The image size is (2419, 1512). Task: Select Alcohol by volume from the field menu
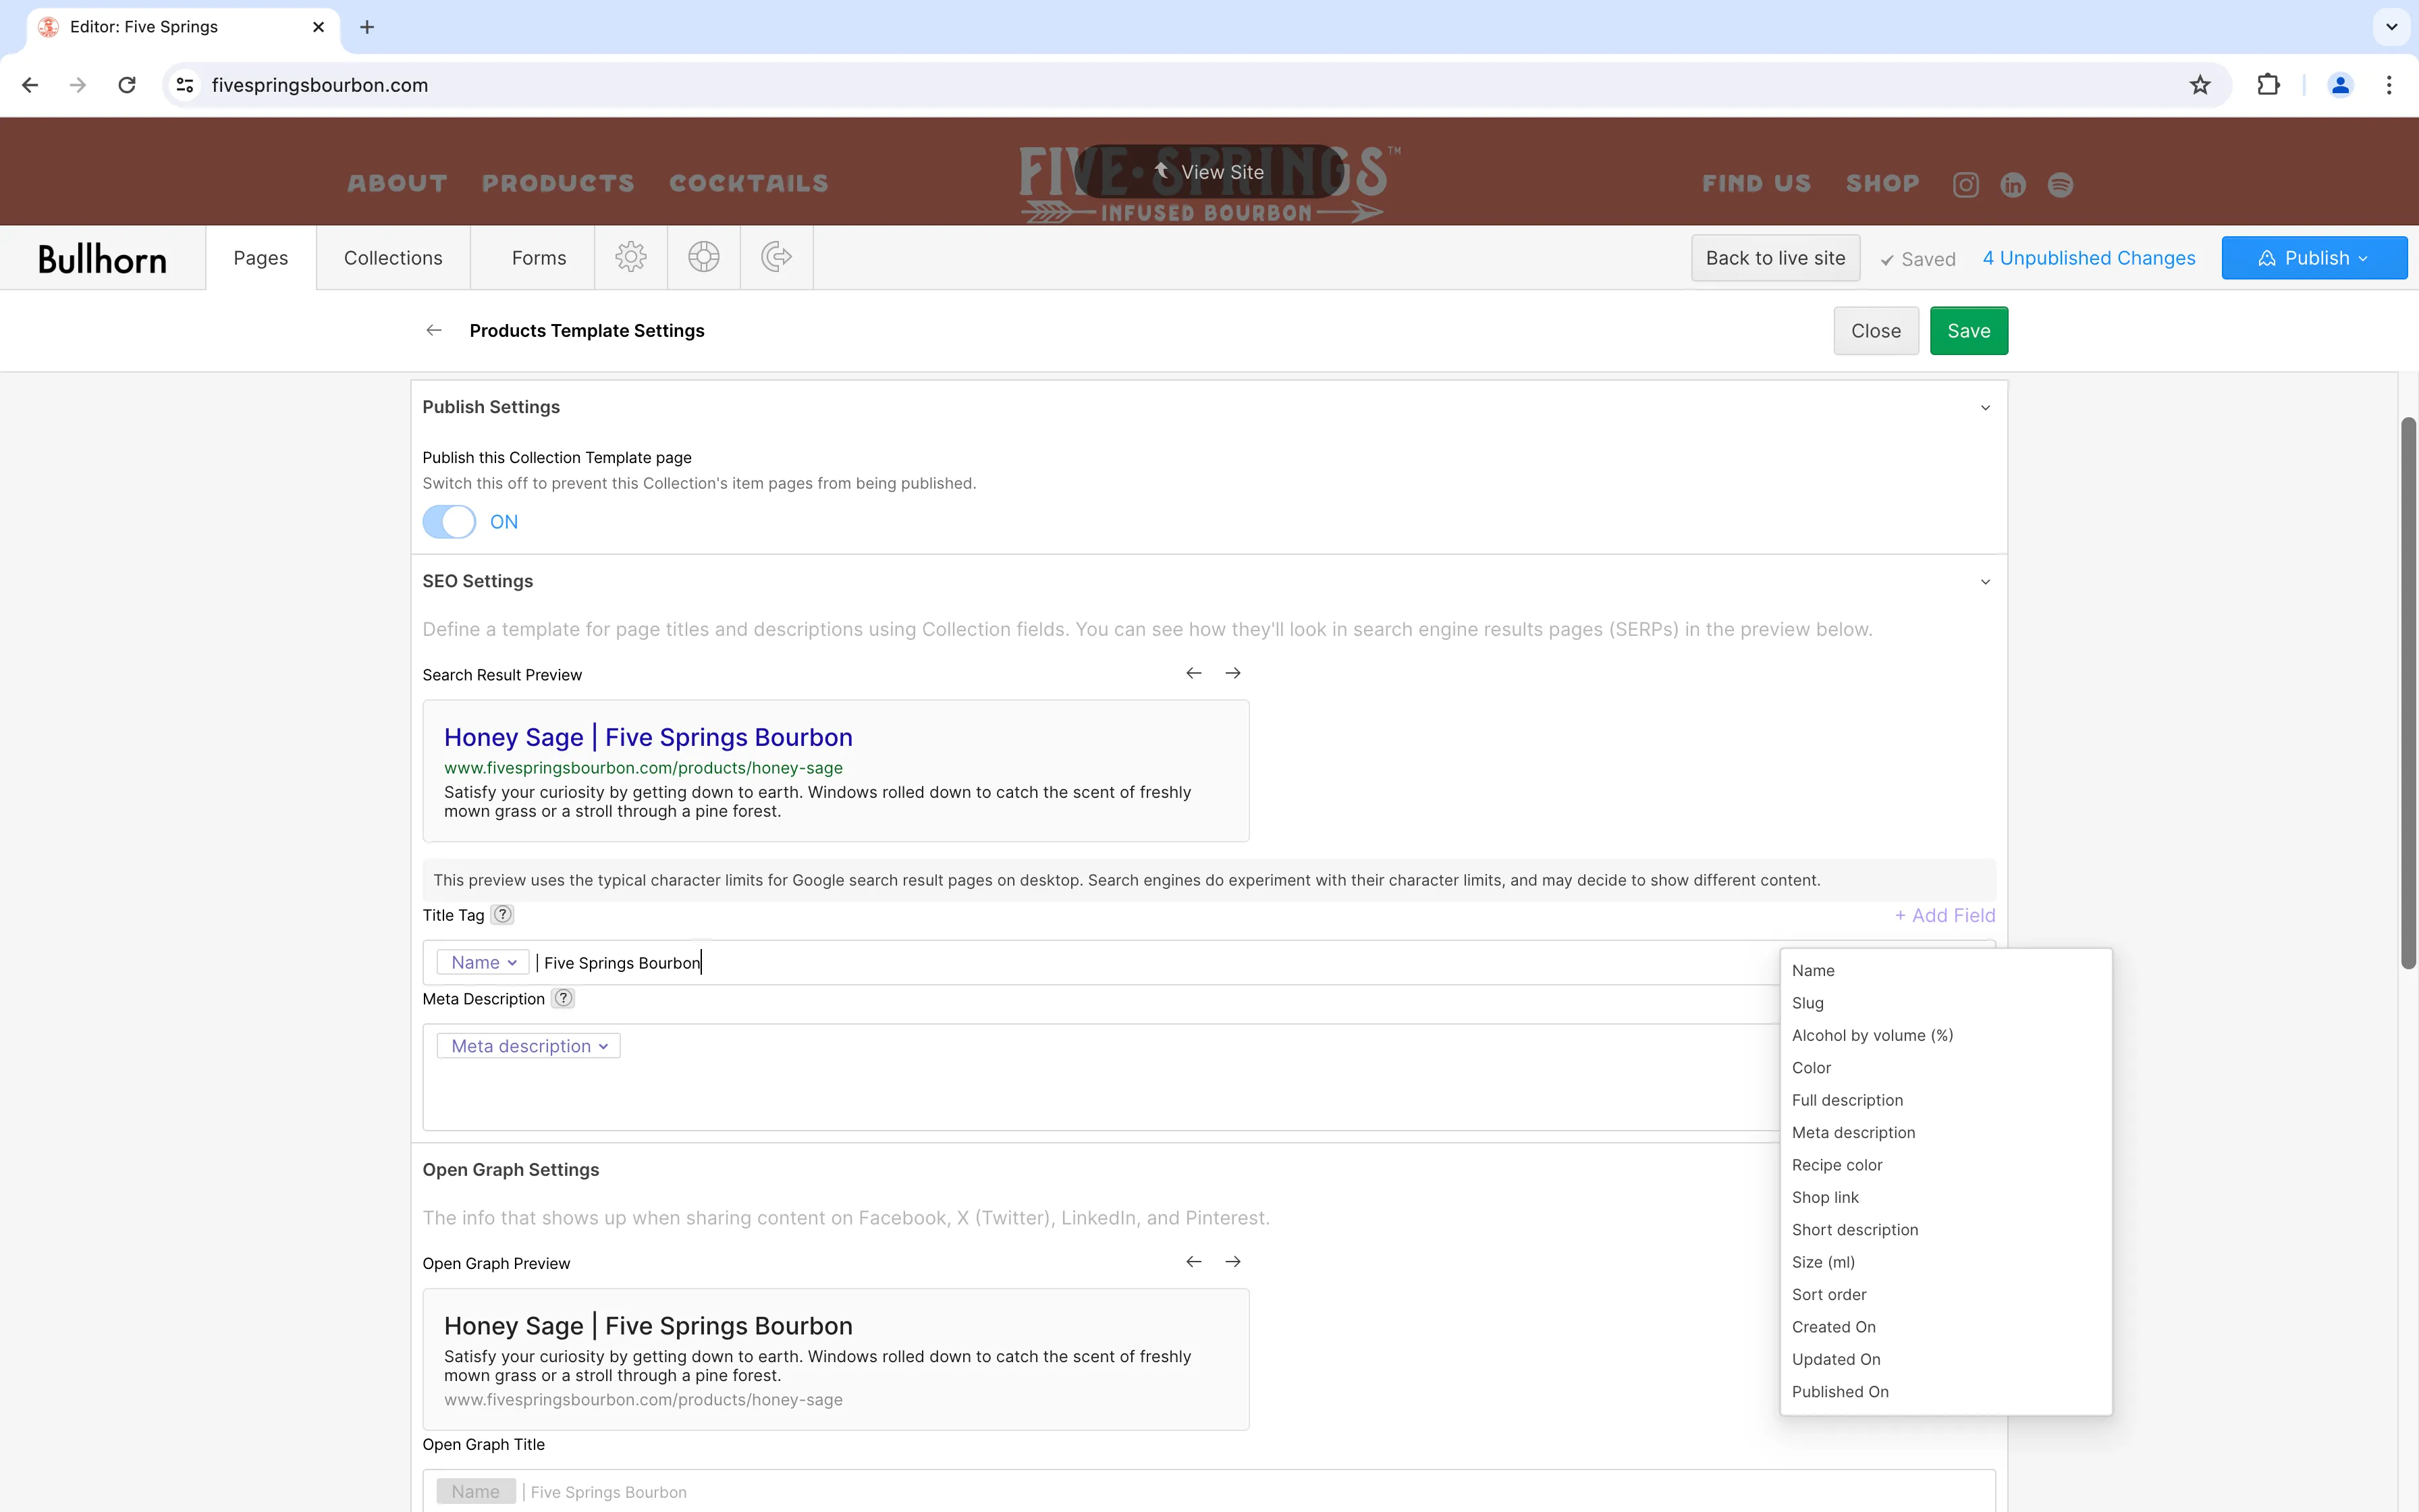pyautogui.click(x=1871, y=1035)
